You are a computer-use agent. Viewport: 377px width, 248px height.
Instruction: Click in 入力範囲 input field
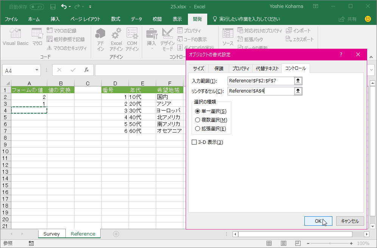[261, 81]
